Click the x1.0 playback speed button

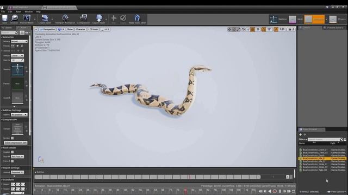click(x=105, y=29)
